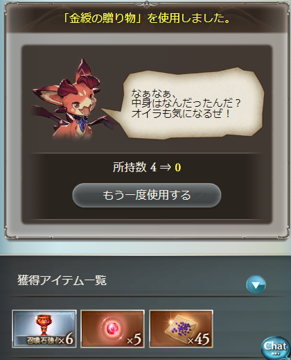Click the もう一度使用する button

point(147,195)
